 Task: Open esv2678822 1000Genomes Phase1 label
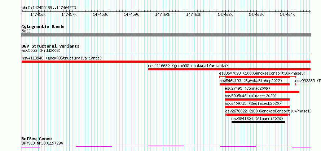coord(268,111)
